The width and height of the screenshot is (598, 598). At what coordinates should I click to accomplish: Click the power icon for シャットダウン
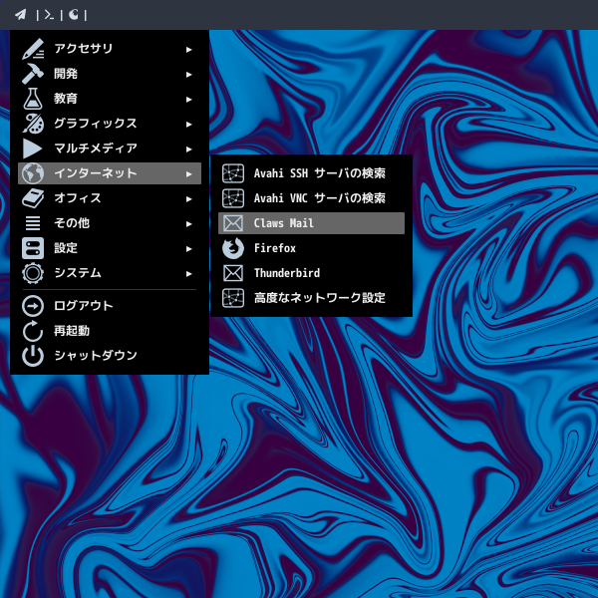(33, 356)
